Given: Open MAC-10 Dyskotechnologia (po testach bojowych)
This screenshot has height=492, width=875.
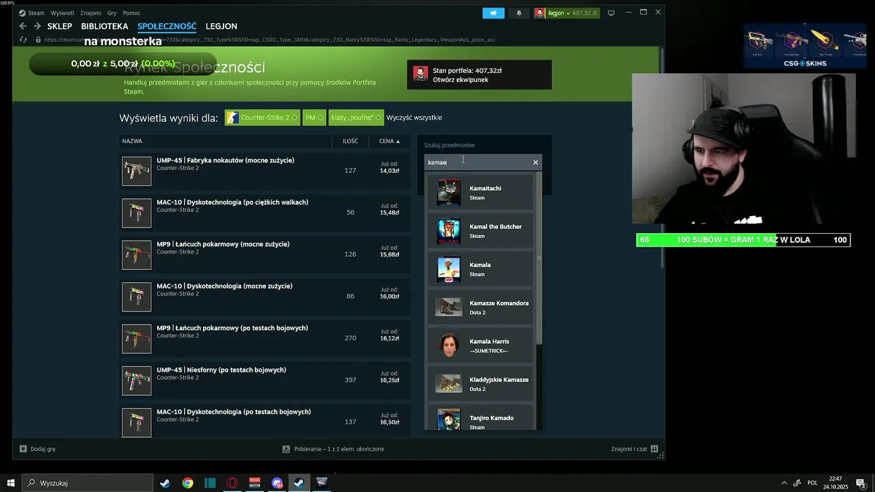Looking at the screenshot, I should (x=266, y=422).
